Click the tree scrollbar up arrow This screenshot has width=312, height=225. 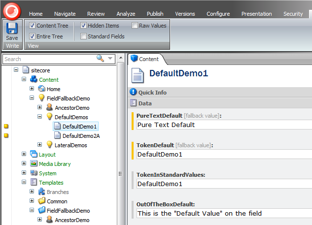[121, 58]
